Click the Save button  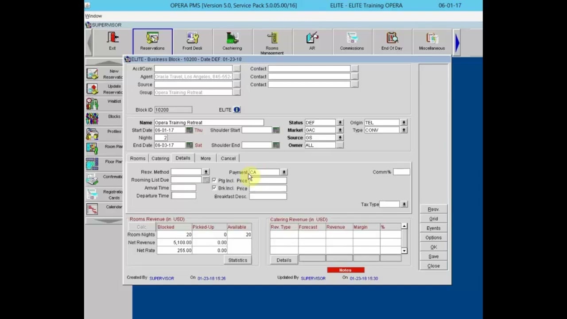[x=434, y=257]
